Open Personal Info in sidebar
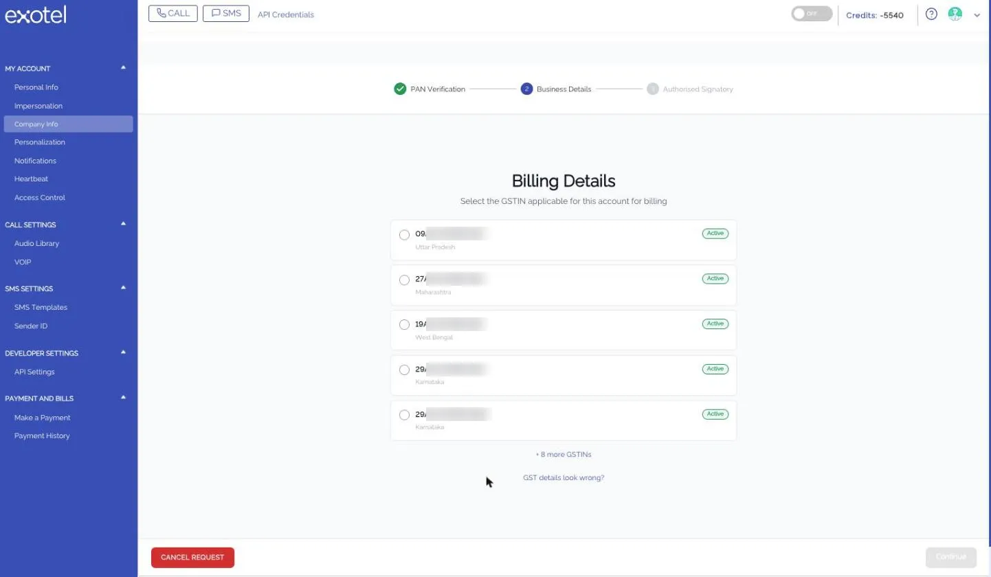This screenshot has width=991, height=577. coord(36,87)
